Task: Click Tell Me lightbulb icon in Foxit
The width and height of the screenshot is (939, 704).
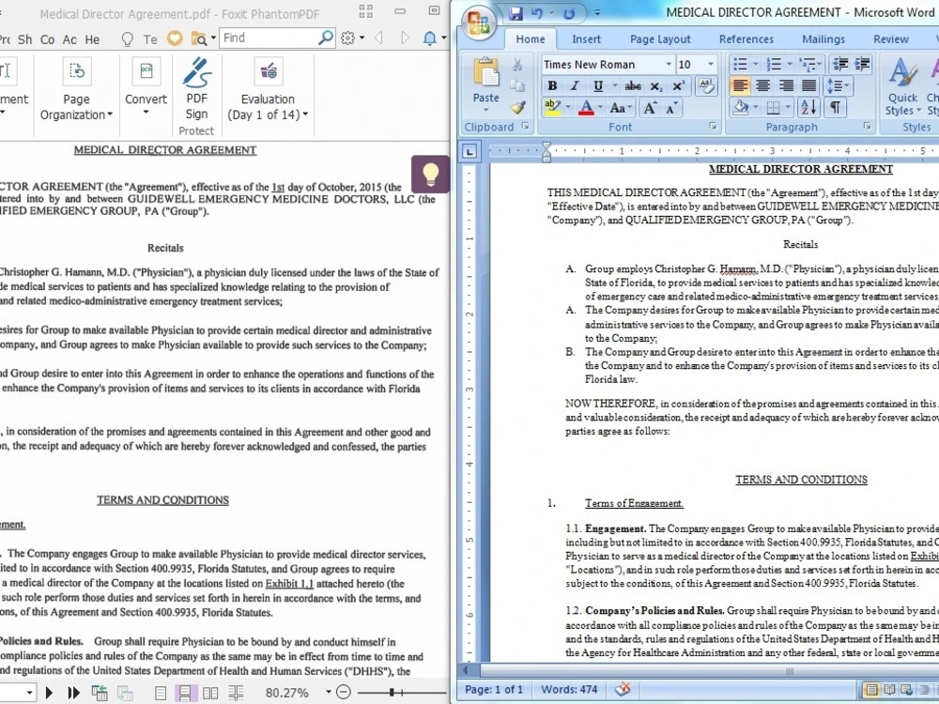Action: point(127,38)
